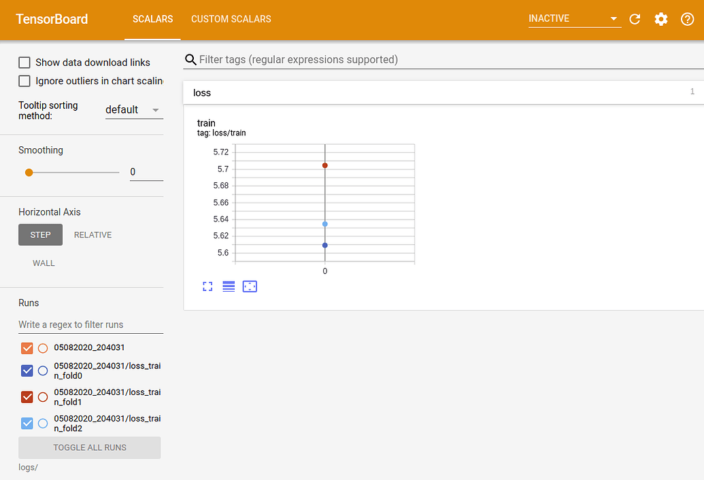Uncheck the loss_train_fold1 run checkbox
Screen dimensions: 704x480
click(x=27, y=397)
